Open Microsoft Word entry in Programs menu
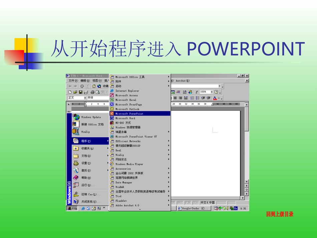 click(x=140, y=118)
